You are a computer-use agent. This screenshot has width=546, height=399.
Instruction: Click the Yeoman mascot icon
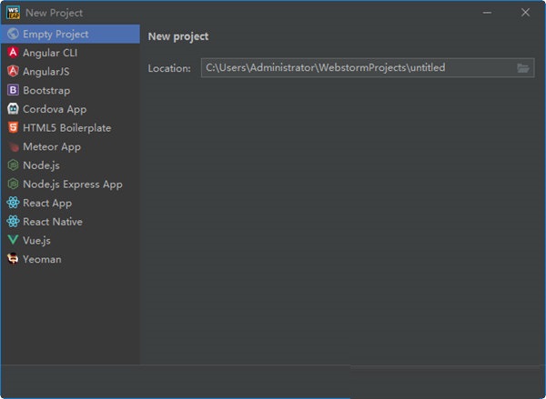[14, 260]
